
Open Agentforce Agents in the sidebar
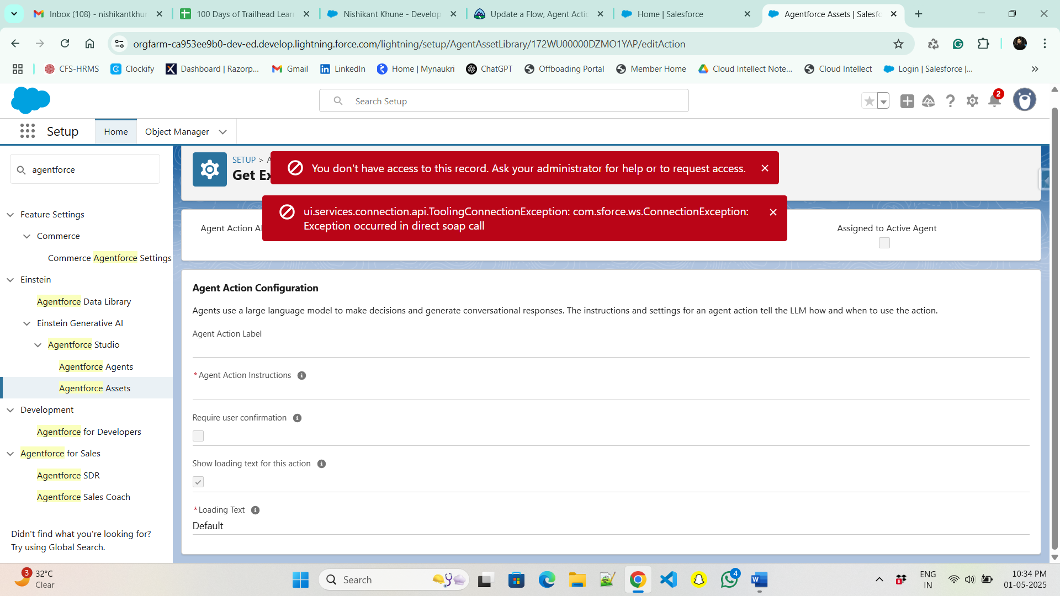pos(96,367)
